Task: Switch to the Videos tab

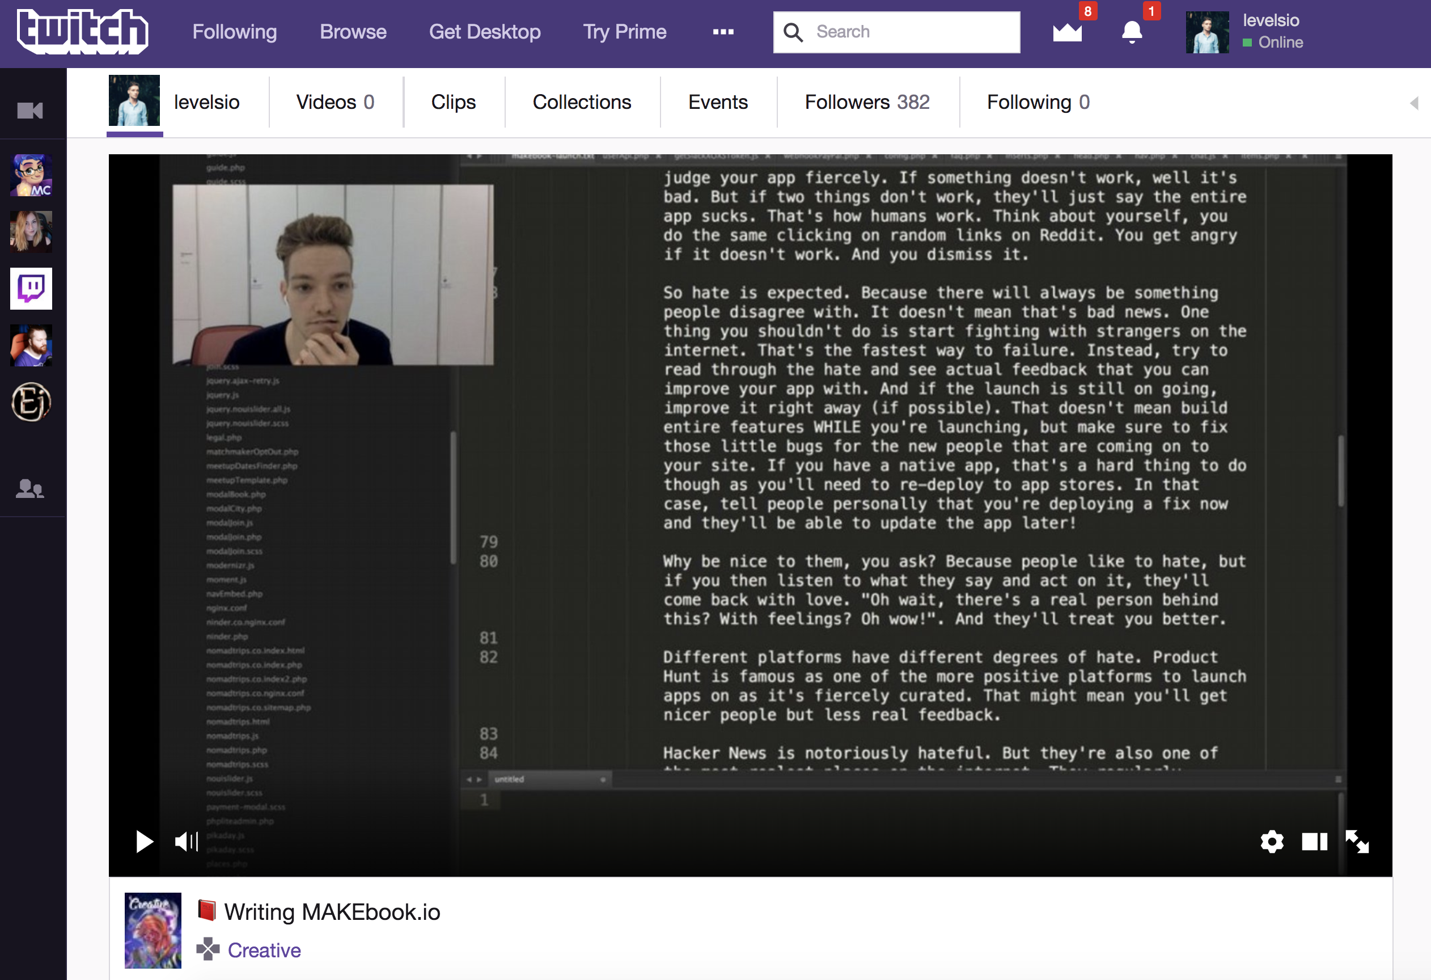Action: click(x=335, y=102)
